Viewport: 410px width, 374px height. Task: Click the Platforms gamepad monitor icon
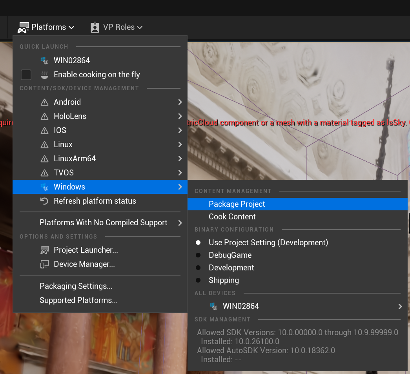click(x=23, y=27)
